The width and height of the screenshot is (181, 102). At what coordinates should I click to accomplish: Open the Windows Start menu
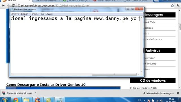click(5, 100)
